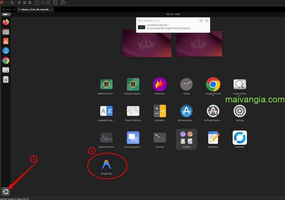Open System Monitor
Image resolution: width=285 pixels, height=200 pixels.
[106, 138]
